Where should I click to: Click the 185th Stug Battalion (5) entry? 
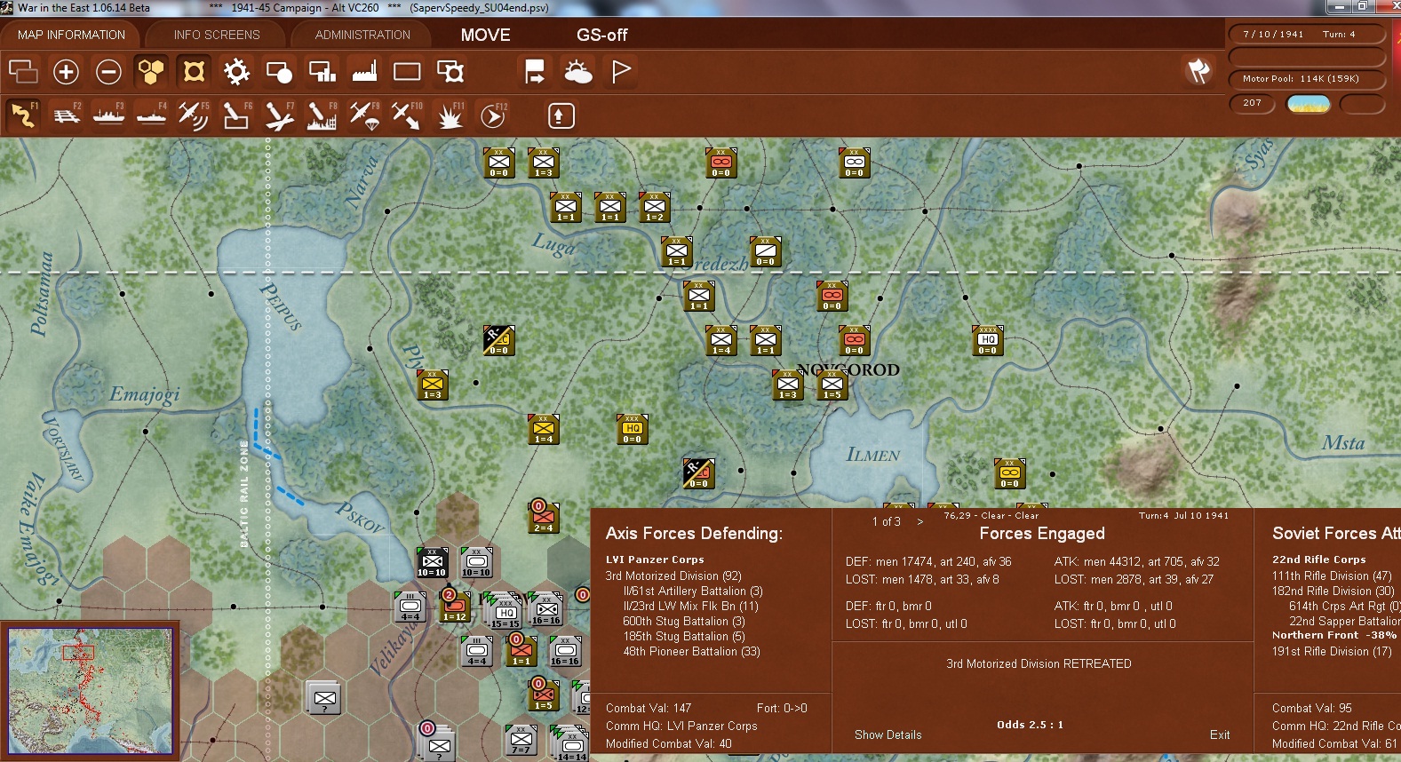coord(684,636)
